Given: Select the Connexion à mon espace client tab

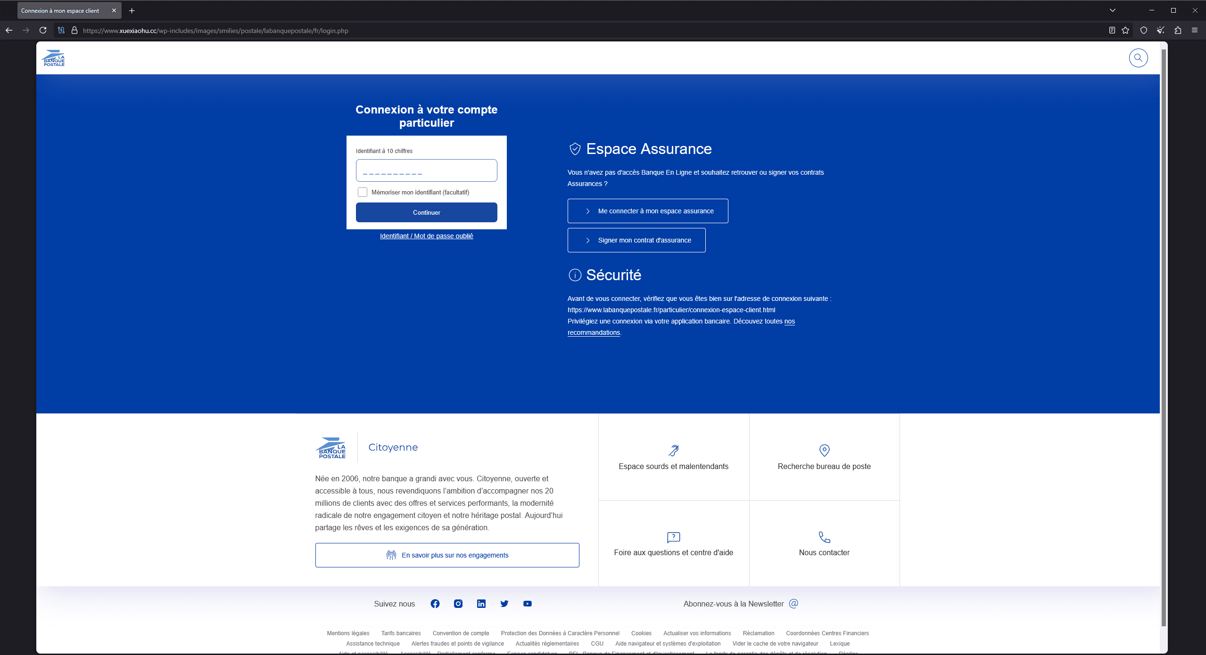Looking at the screenshot, I should coord(61,10).
